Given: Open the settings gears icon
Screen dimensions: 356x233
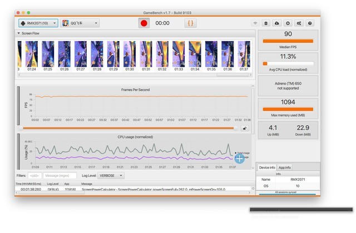Looking at the screenshot, I should click(299, 23).
